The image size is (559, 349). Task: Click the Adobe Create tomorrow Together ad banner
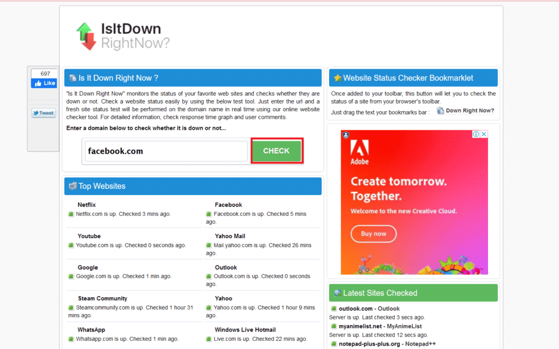pyautogui.click(x=414, y=202)
